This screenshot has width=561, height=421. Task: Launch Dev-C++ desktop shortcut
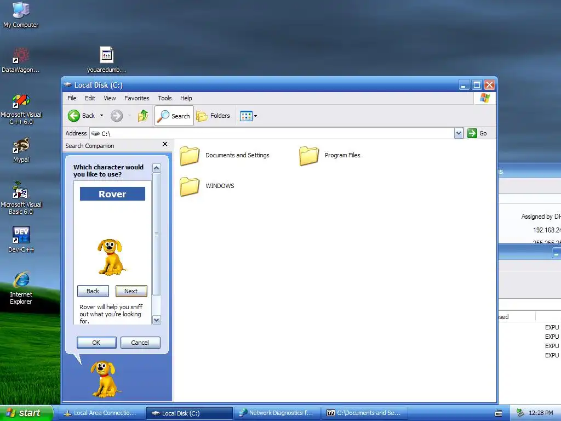click(21, 239)
